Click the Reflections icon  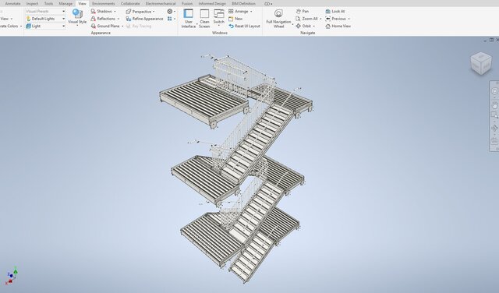tap(94, 19)
